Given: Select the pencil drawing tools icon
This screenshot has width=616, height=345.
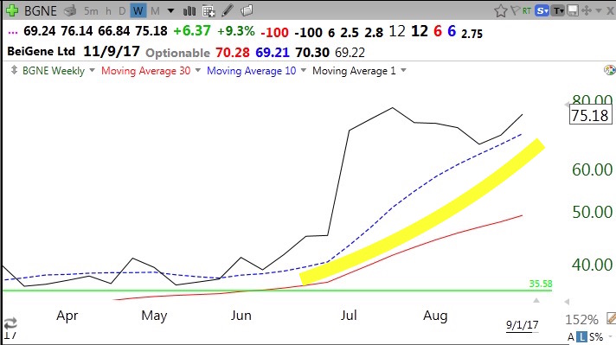Looking at the screenshot, I should 228,10.
